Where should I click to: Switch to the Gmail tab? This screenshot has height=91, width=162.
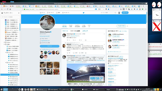(18, 6)
